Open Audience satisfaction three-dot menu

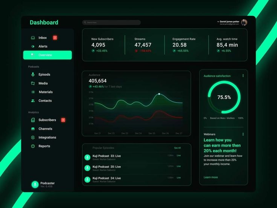[243, 76]
